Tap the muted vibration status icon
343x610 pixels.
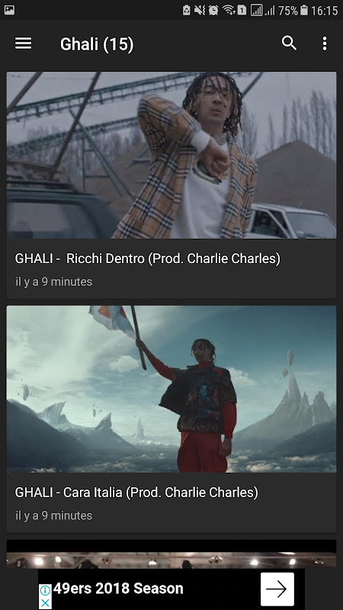tap(200, 10)
